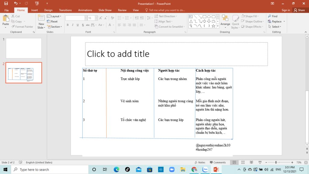309x174 pixels.
Task: Open Shape Outline color options
Action: point(253,21)
